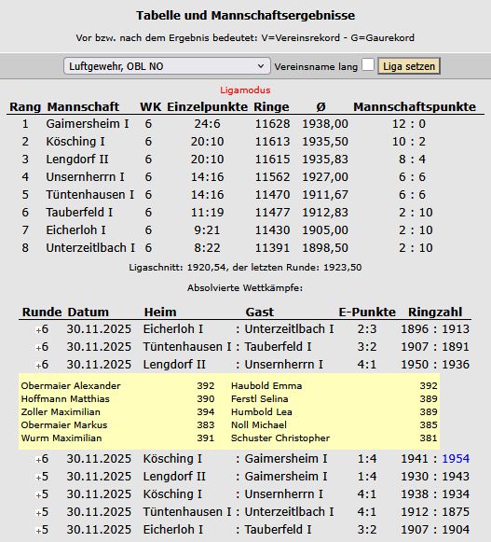This screenshot has height=542, width=491.
Task: Select Gaimersheim I in the ranking table
Action: click(88, 124)
